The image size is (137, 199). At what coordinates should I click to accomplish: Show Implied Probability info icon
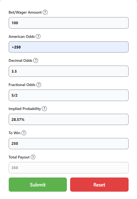(44, 109)
